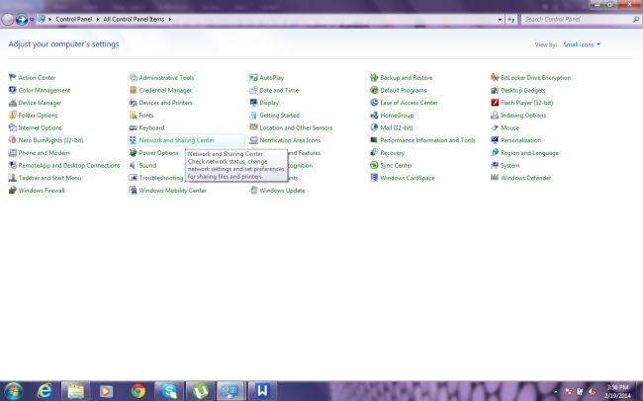The width and height of the screenshot is (643, 401).
Task: Click All Control Panel Items breadcrumb
Action: tap(134, 19)
